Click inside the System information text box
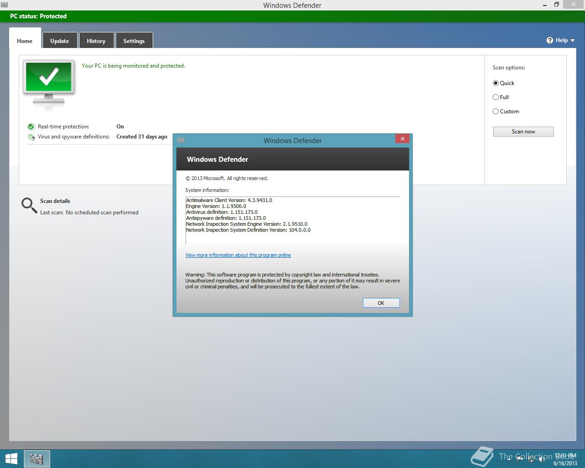Screen dimensions: 585x468 click(x=292, y=221)
